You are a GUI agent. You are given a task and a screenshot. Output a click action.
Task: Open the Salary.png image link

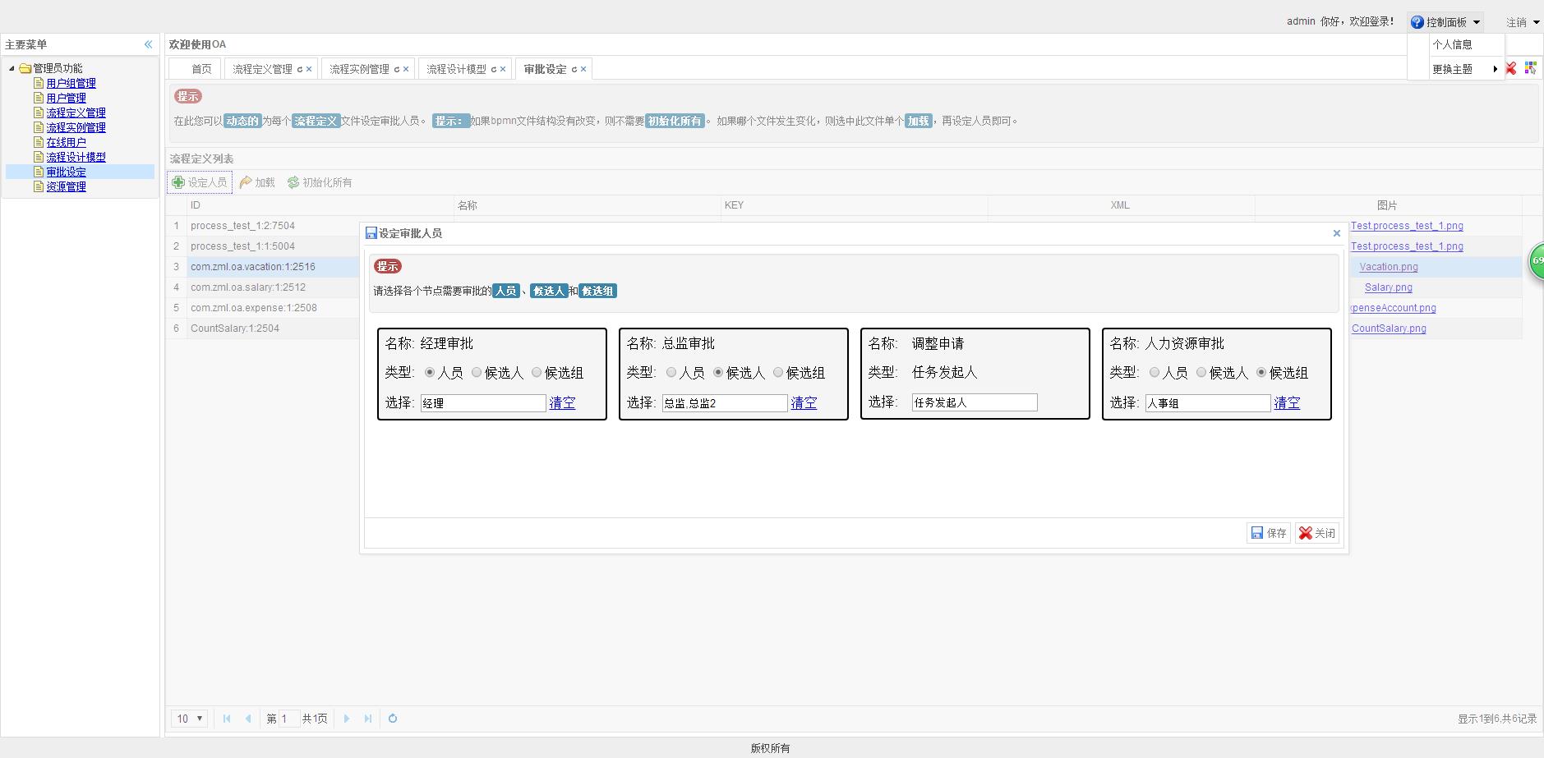coord(1389,287)
